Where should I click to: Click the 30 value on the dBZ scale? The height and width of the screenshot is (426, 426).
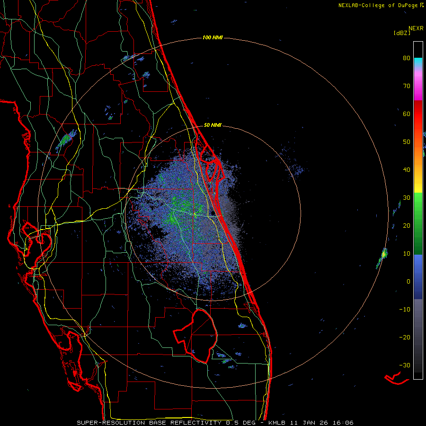click(x=407, y=198)
